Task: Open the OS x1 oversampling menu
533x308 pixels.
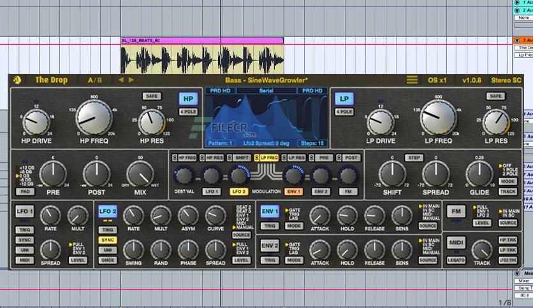Action: coord(437,80)
